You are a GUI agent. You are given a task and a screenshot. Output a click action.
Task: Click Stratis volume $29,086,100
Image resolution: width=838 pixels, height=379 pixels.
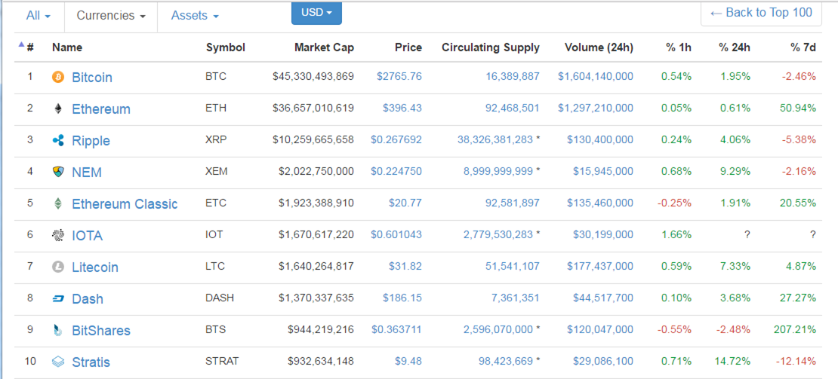603,362
